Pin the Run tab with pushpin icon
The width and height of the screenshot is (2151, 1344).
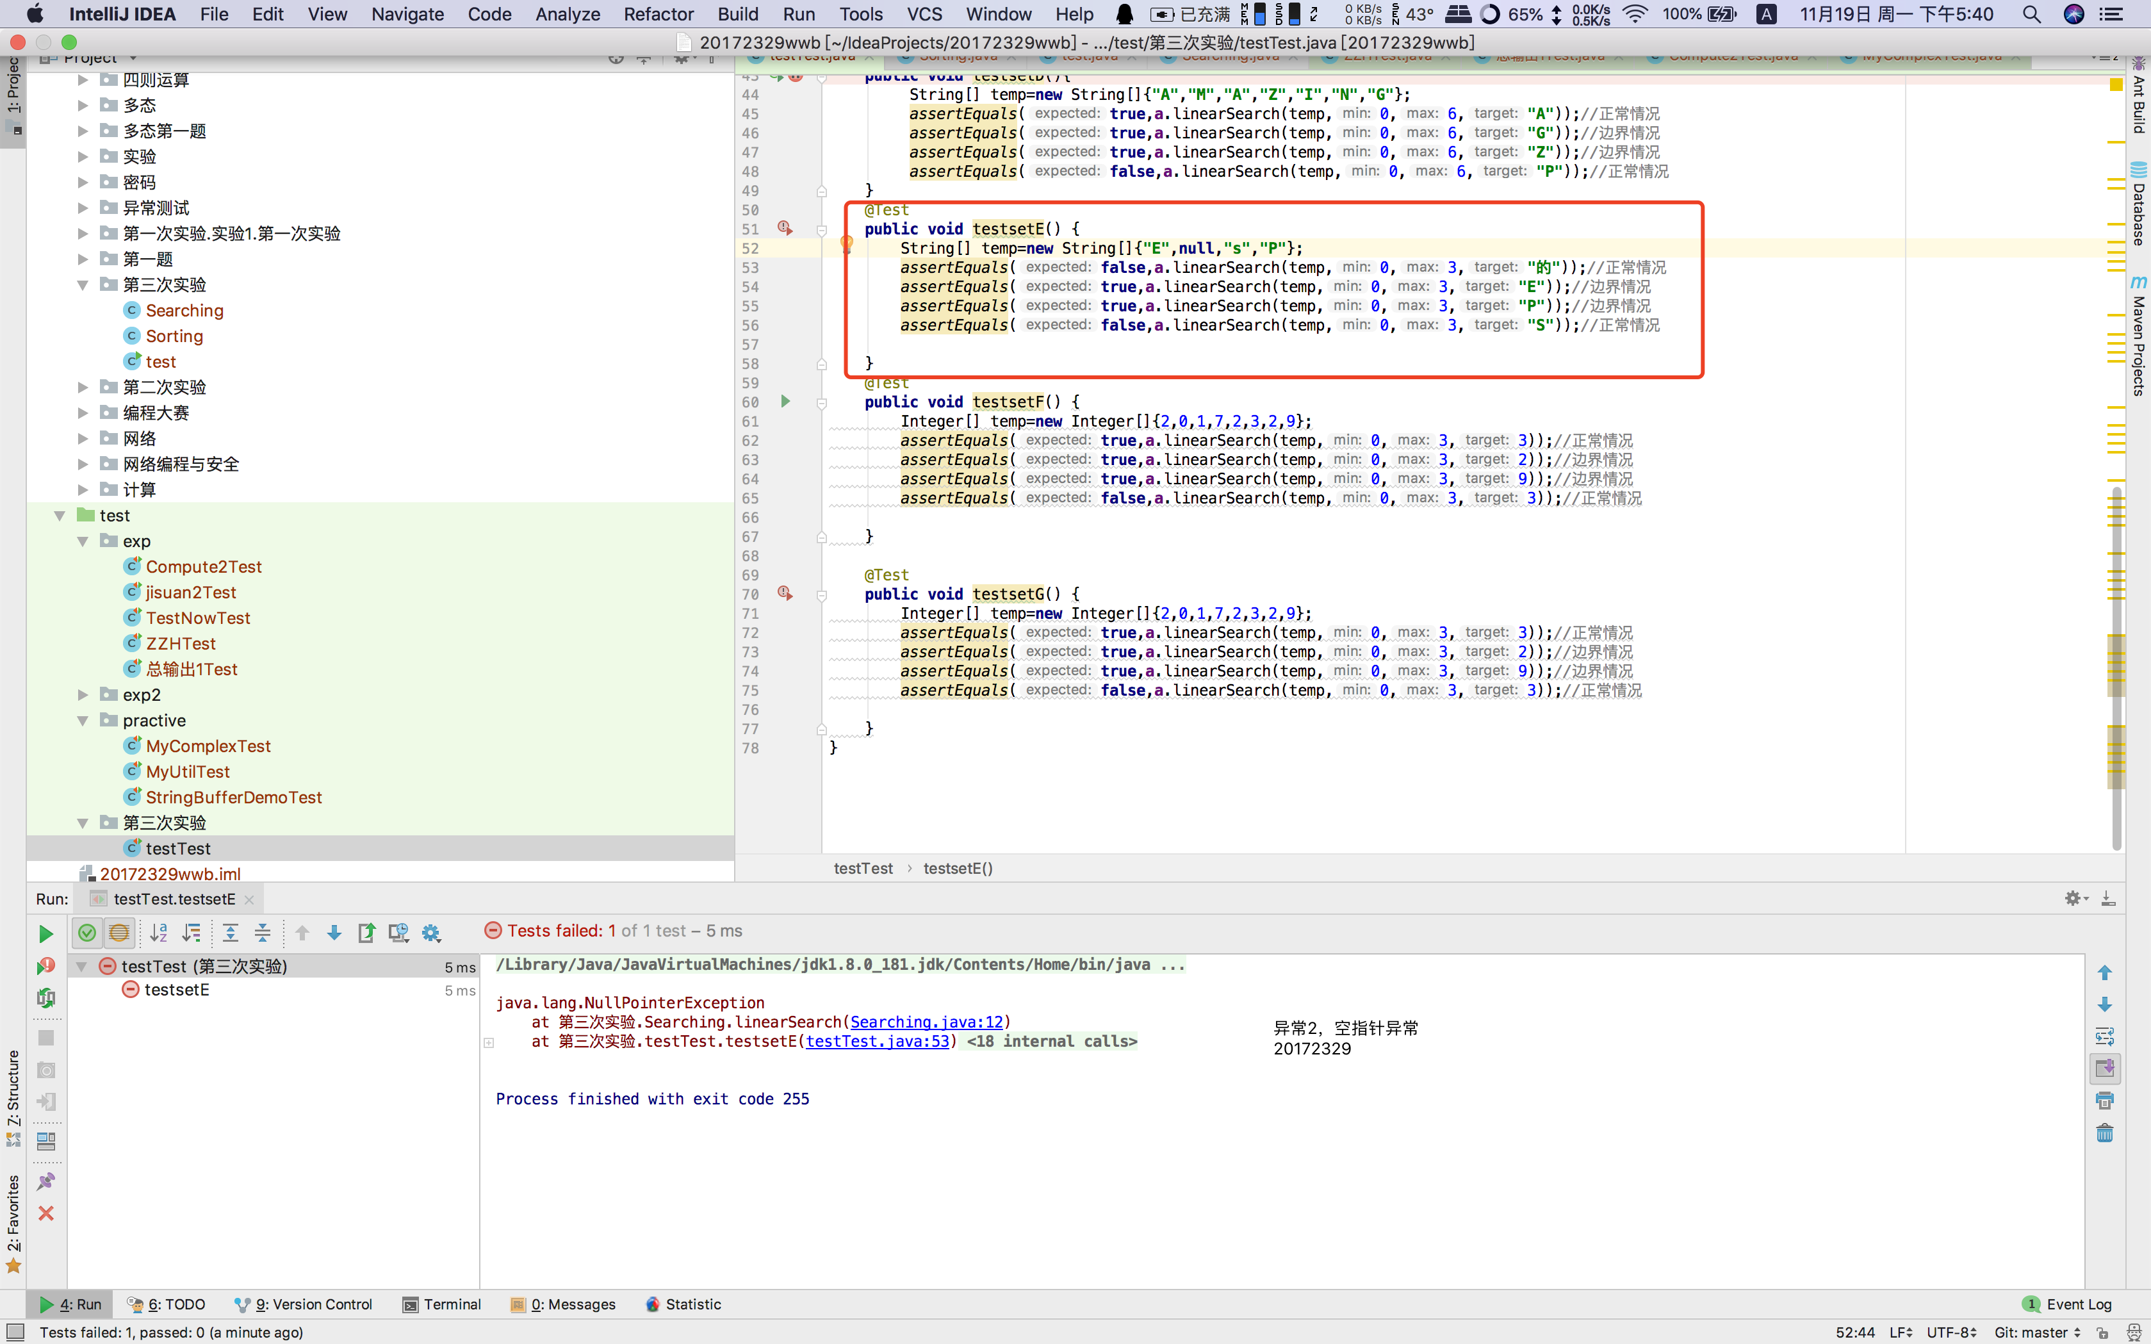(x=46, y=1181)
